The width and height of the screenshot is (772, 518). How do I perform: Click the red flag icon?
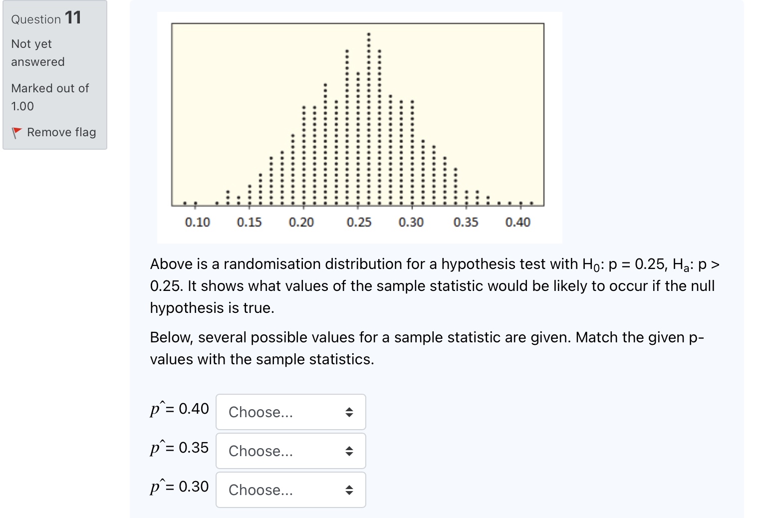click(x=17, y=133)
